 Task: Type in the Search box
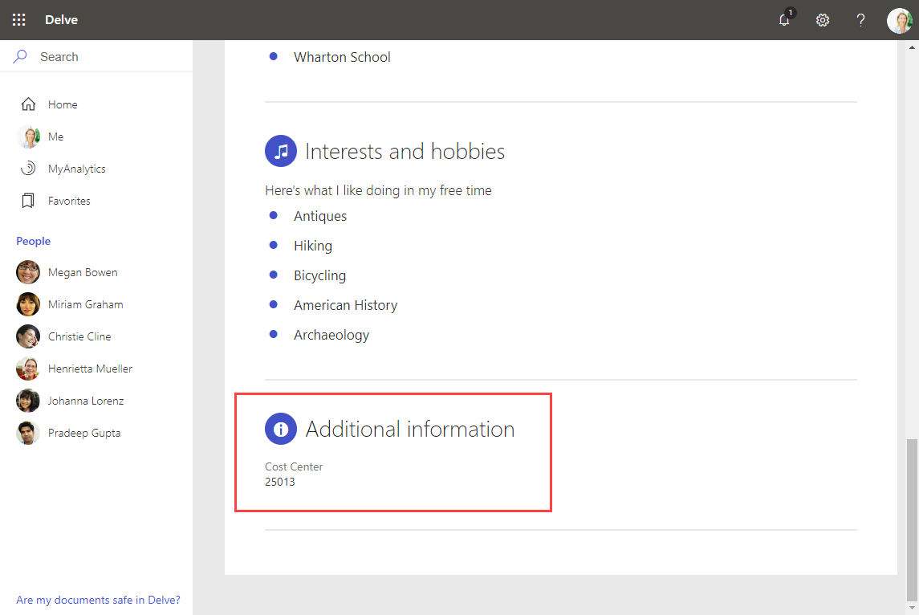(104, 57)
